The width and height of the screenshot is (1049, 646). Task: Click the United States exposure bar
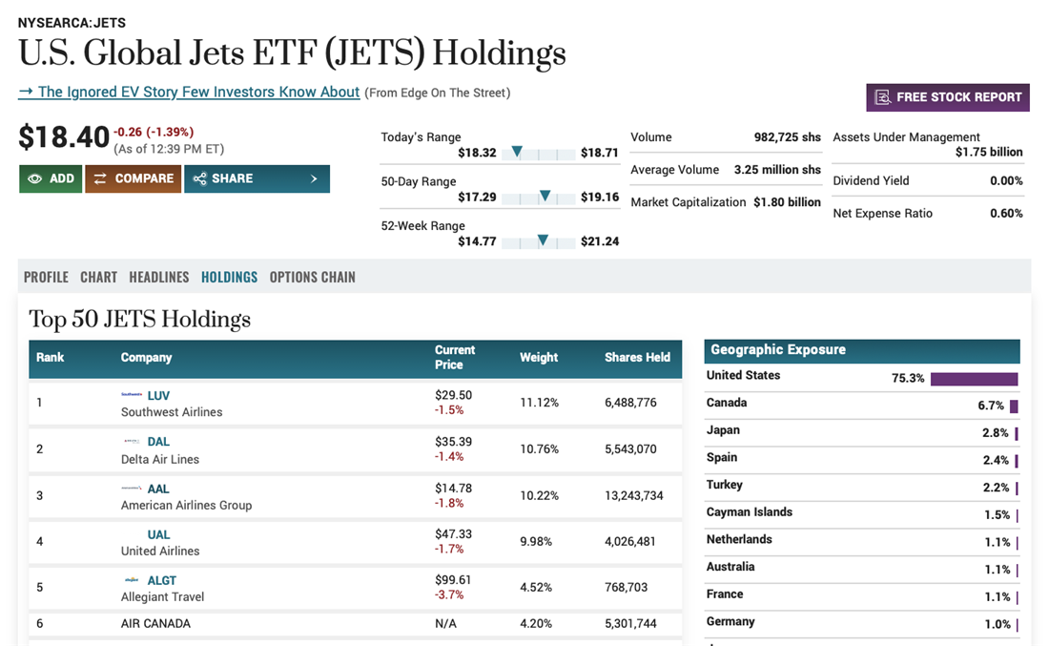click(x=974, y=379)
